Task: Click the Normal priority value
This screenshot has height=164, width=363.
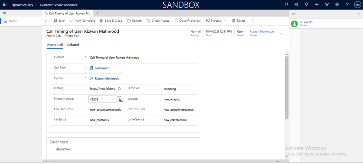Action: click(195, 32)
